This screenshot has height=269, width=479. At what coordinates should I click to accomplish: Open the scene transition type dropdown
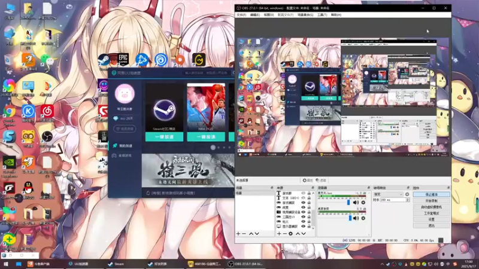(388, 194)
